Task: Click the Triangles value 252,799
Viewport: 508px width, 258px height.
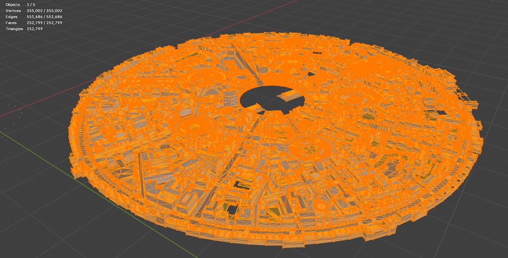Action: click(35, 29)
